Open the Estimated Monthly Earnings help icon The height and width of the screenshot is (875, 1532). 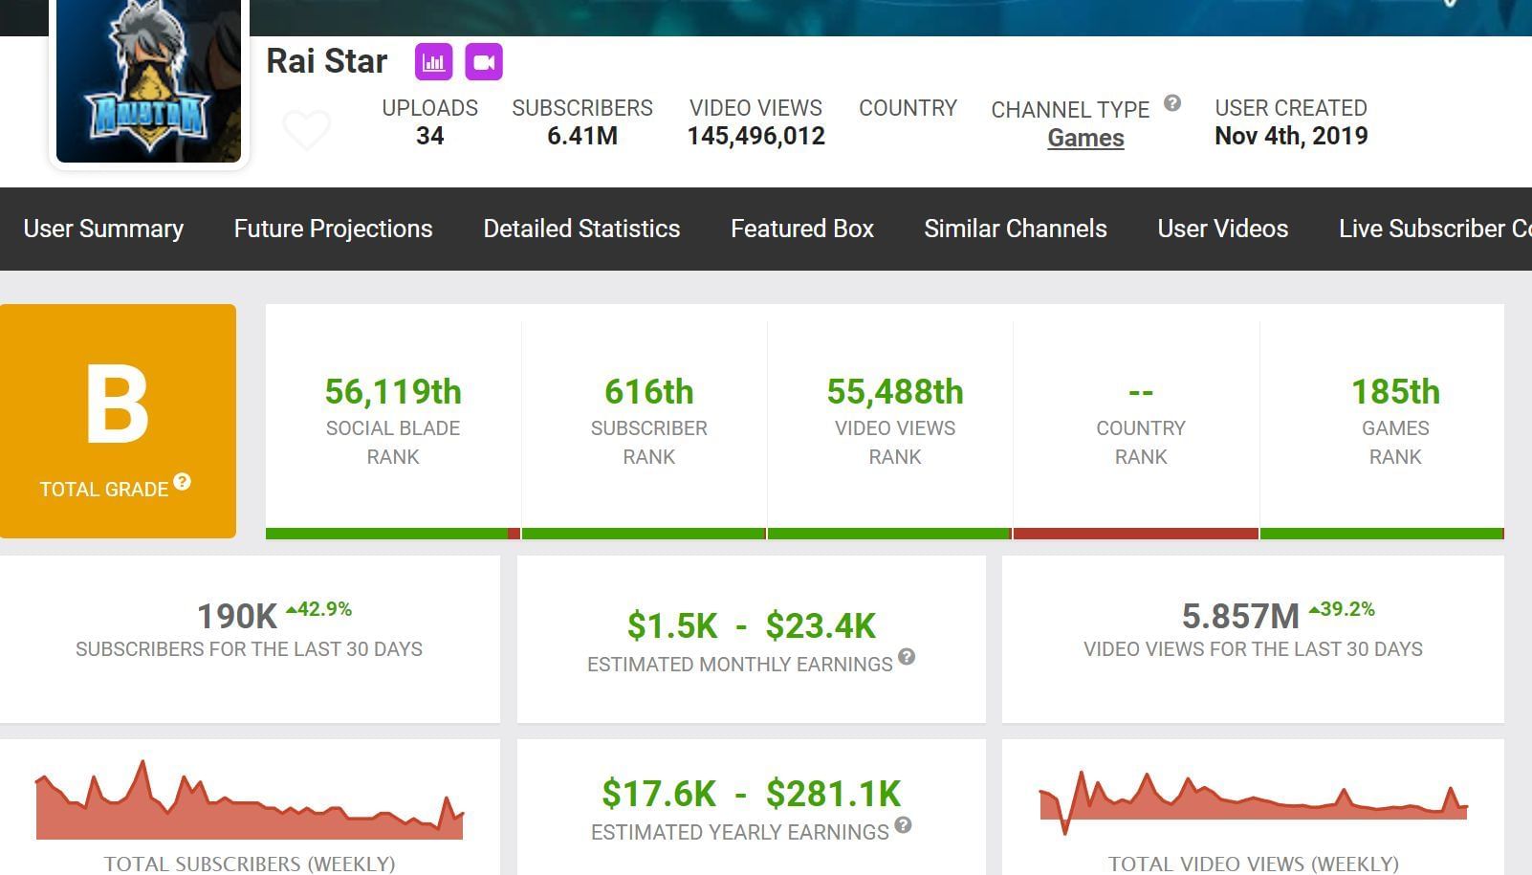point(907,657)
